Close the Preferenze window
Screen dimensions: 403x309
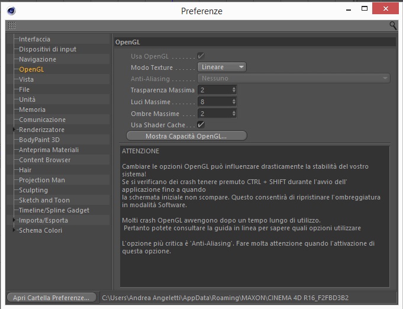point(385,8)
